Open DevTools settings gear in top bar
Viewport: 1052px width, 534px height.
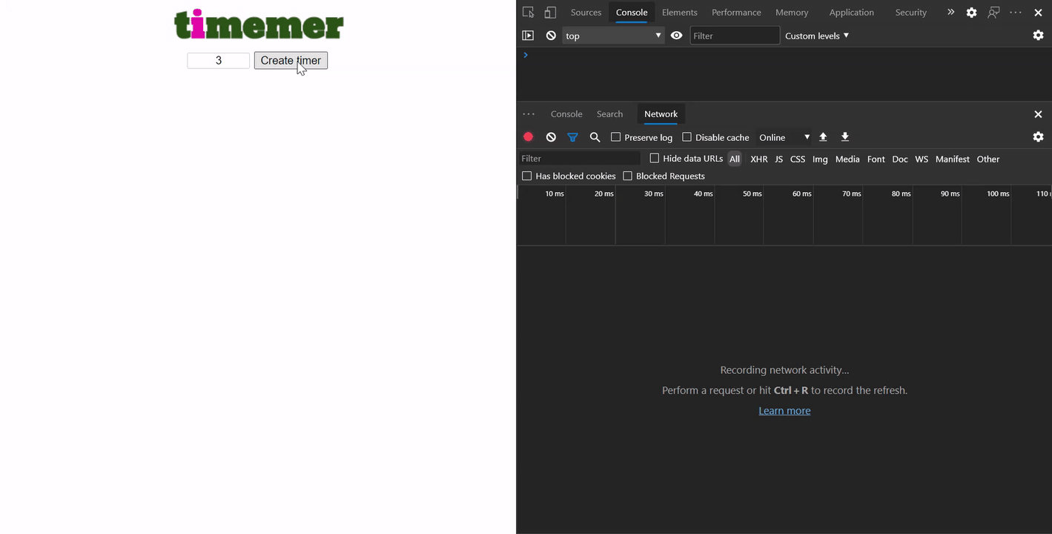pos(971,13)
